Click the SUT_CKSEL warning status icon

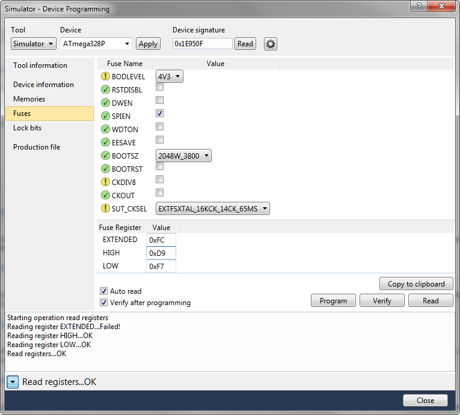point(105,208)
